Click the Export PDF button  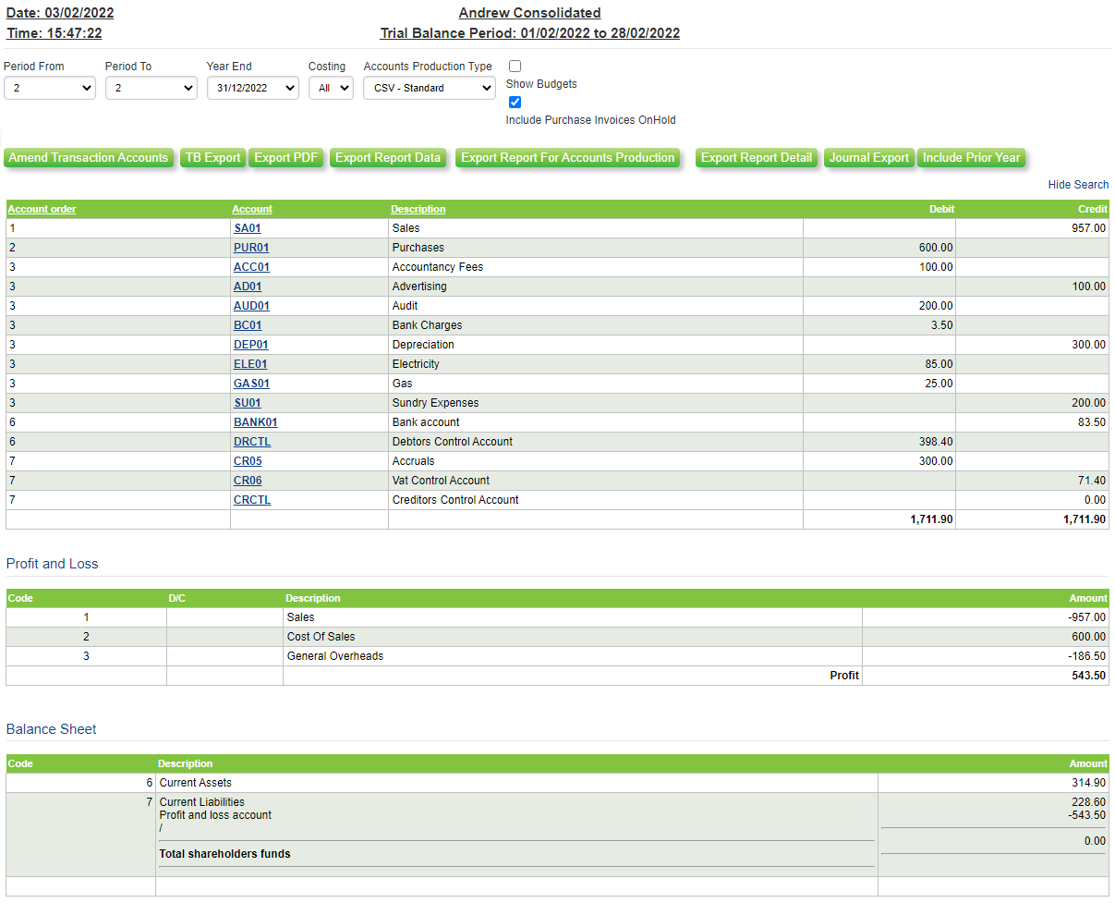tap(286, 158)
